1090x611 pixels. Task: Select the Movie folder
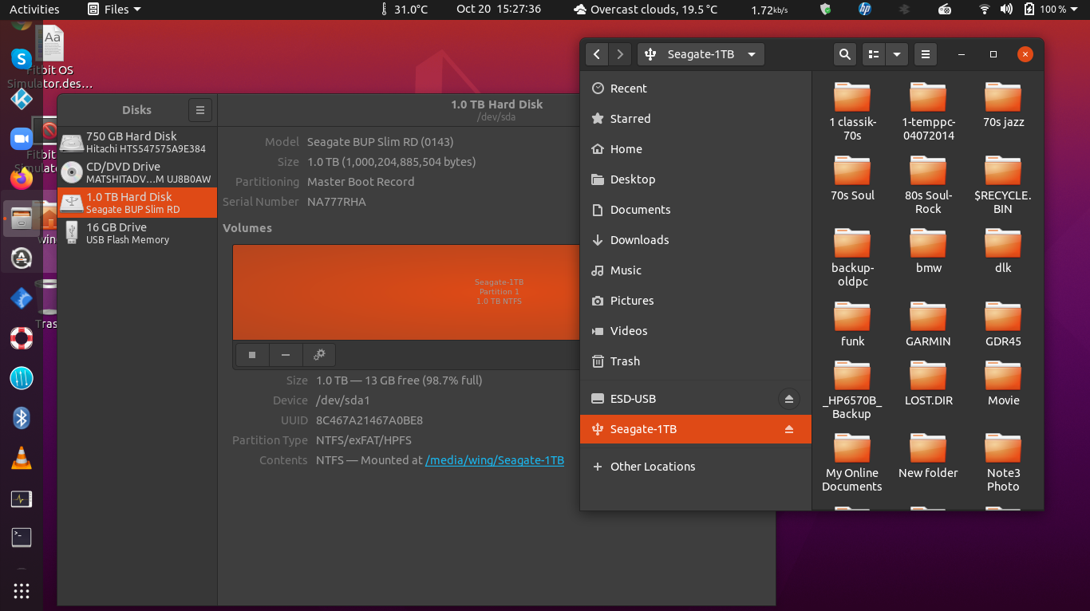1003,383
